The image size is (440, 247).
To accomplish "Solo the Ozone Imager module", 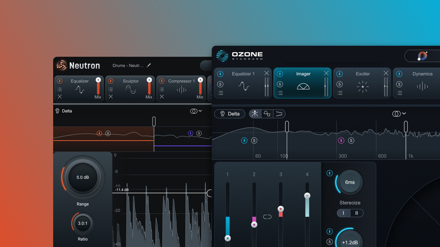I will [280, 84].
